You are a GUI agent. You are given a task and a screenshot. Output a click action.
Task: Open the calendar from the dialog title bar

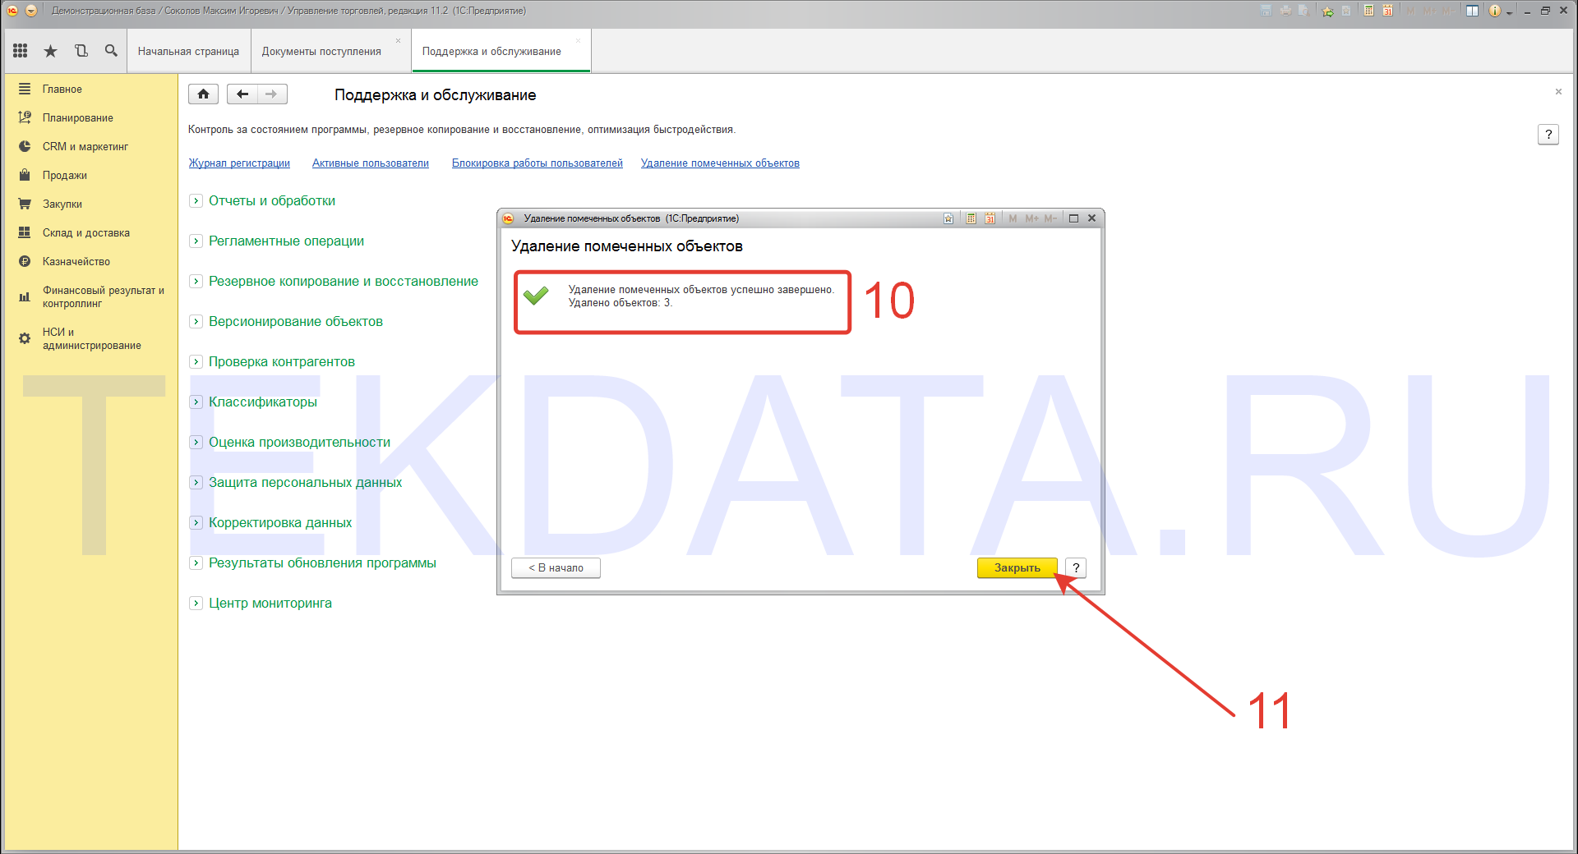[x=990, y=218]
